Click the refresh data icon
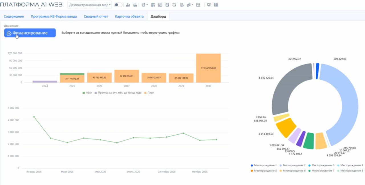Viewport: 365px width, 185px height. coord(174,5)
